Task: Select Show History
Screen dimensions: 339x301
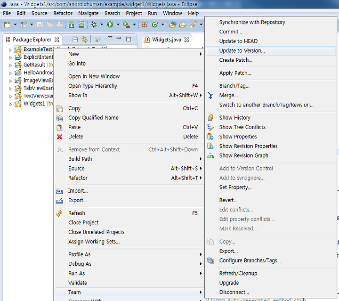Action: (271, 118)
